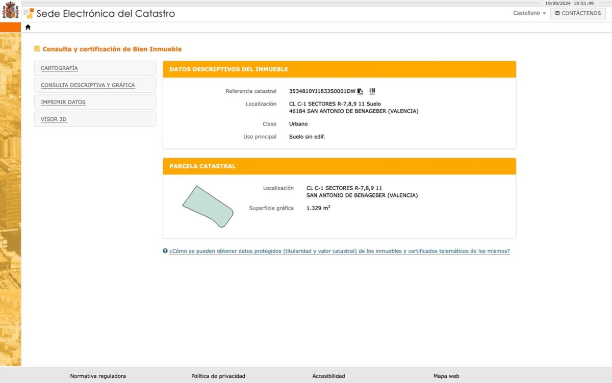Click the 'Urbano' class value
The height and width of the screenshot is (383, 612).
tap(298, 124)
